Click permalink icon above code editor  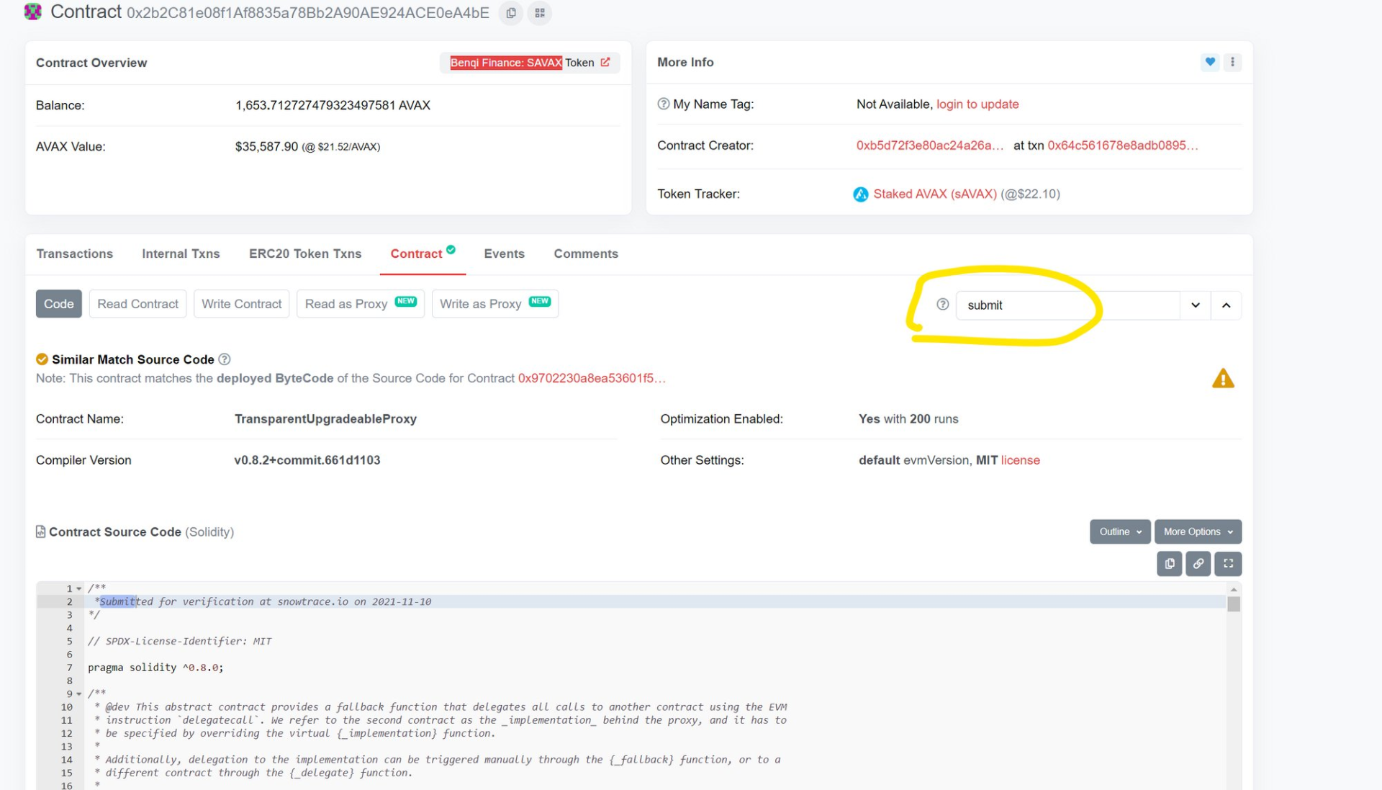1198,564
